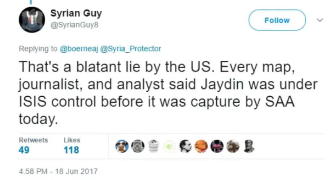View the 49 Retweets list
The image size is (336, 180).
click(x=34, y=146)
